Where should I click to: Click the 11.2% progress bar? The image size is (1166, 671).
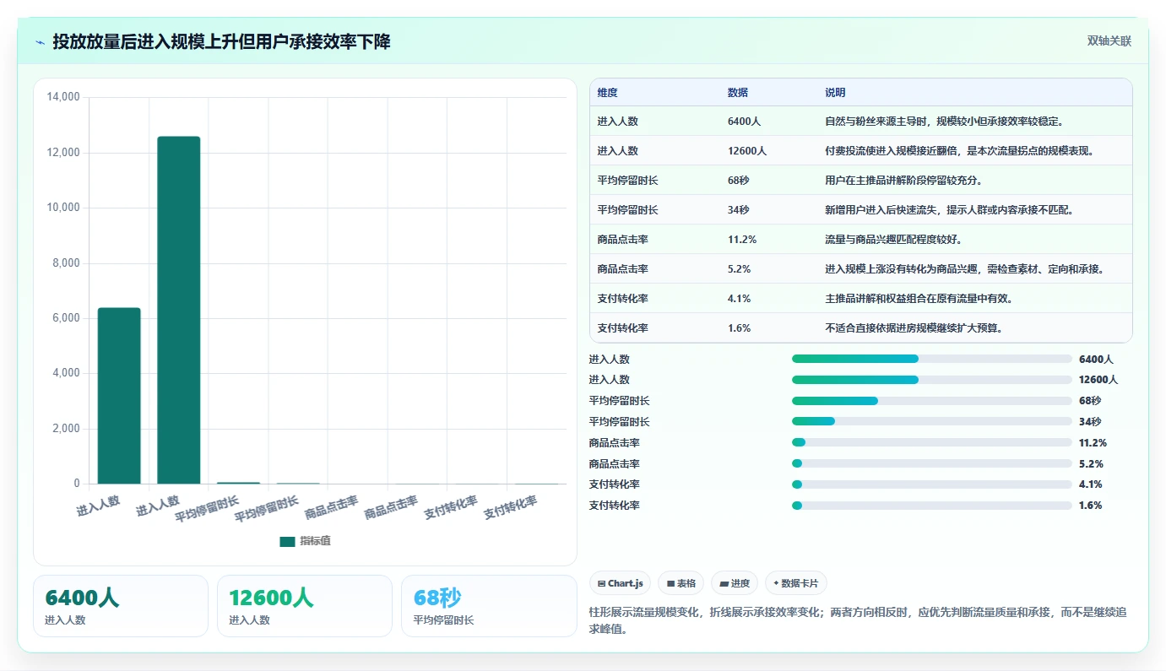point(932,442)
